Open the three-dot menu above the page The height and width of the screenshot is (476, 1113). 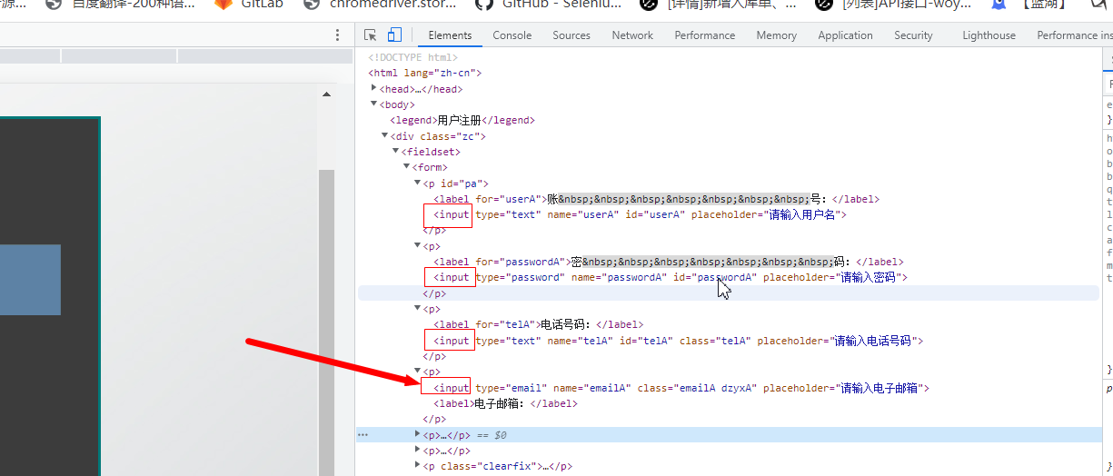[x=337, y=35]
